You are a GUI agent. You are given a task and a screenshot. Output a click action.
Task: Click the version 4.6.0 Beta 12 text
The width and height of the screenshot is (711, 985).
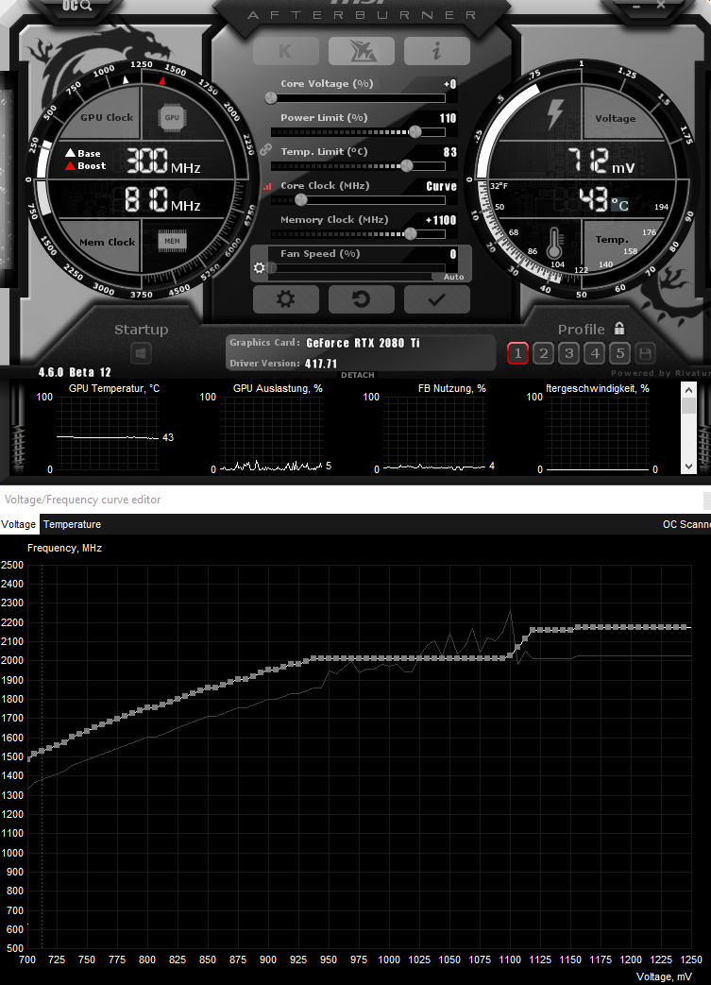75,372
